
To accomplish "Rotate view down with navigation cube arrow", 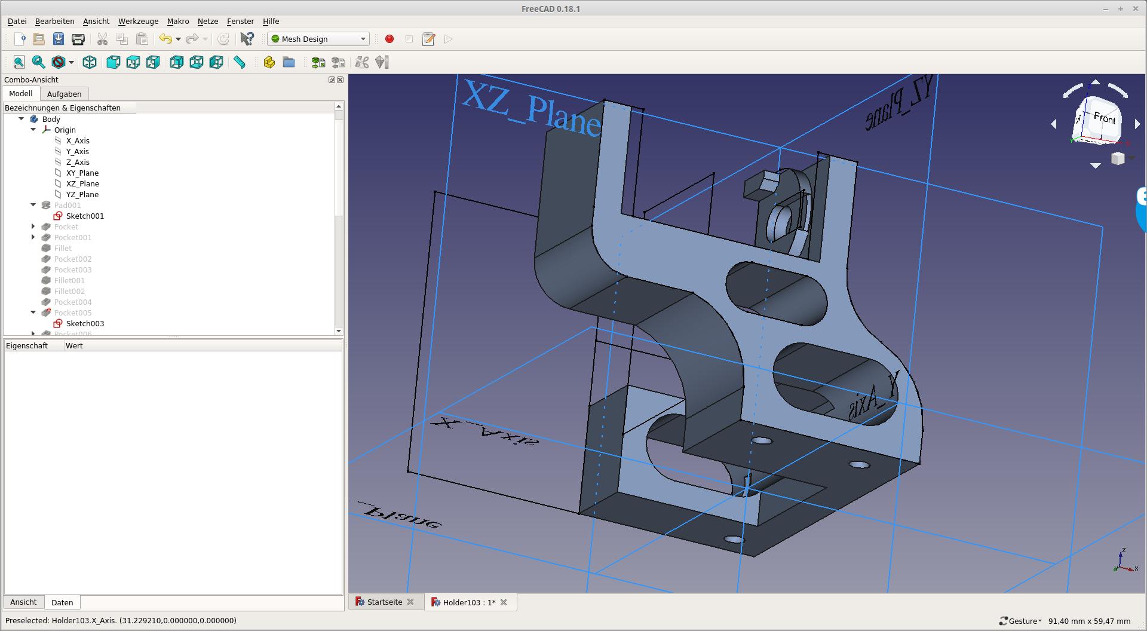I will [x=1096, y=166].
